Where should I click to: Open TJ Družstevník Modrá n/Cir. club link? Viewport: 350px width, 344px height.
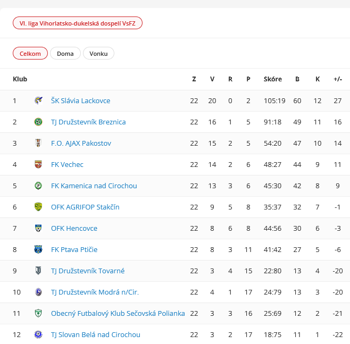pyautogui.click(x=95, y=292)
